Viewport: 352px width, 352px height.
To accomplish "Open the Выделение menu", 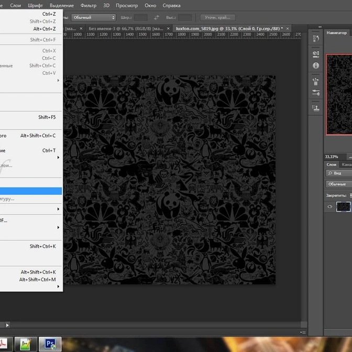I will [x=62, y=5].
